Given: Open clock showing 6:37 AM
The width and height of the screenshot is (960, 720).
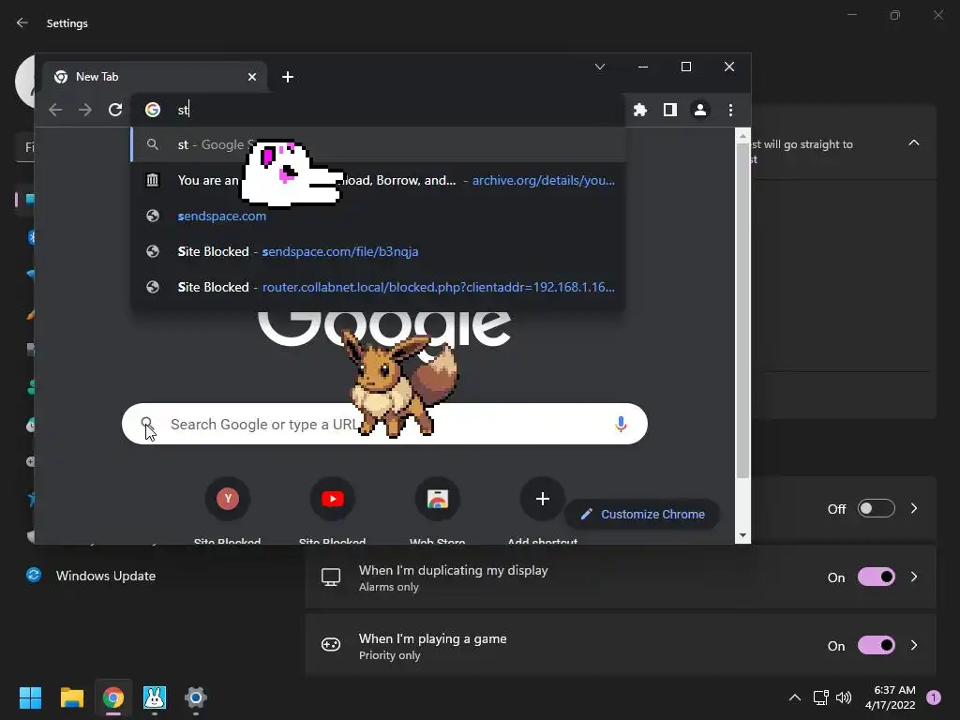Looking at the screenshot, I should coord(891,697).
